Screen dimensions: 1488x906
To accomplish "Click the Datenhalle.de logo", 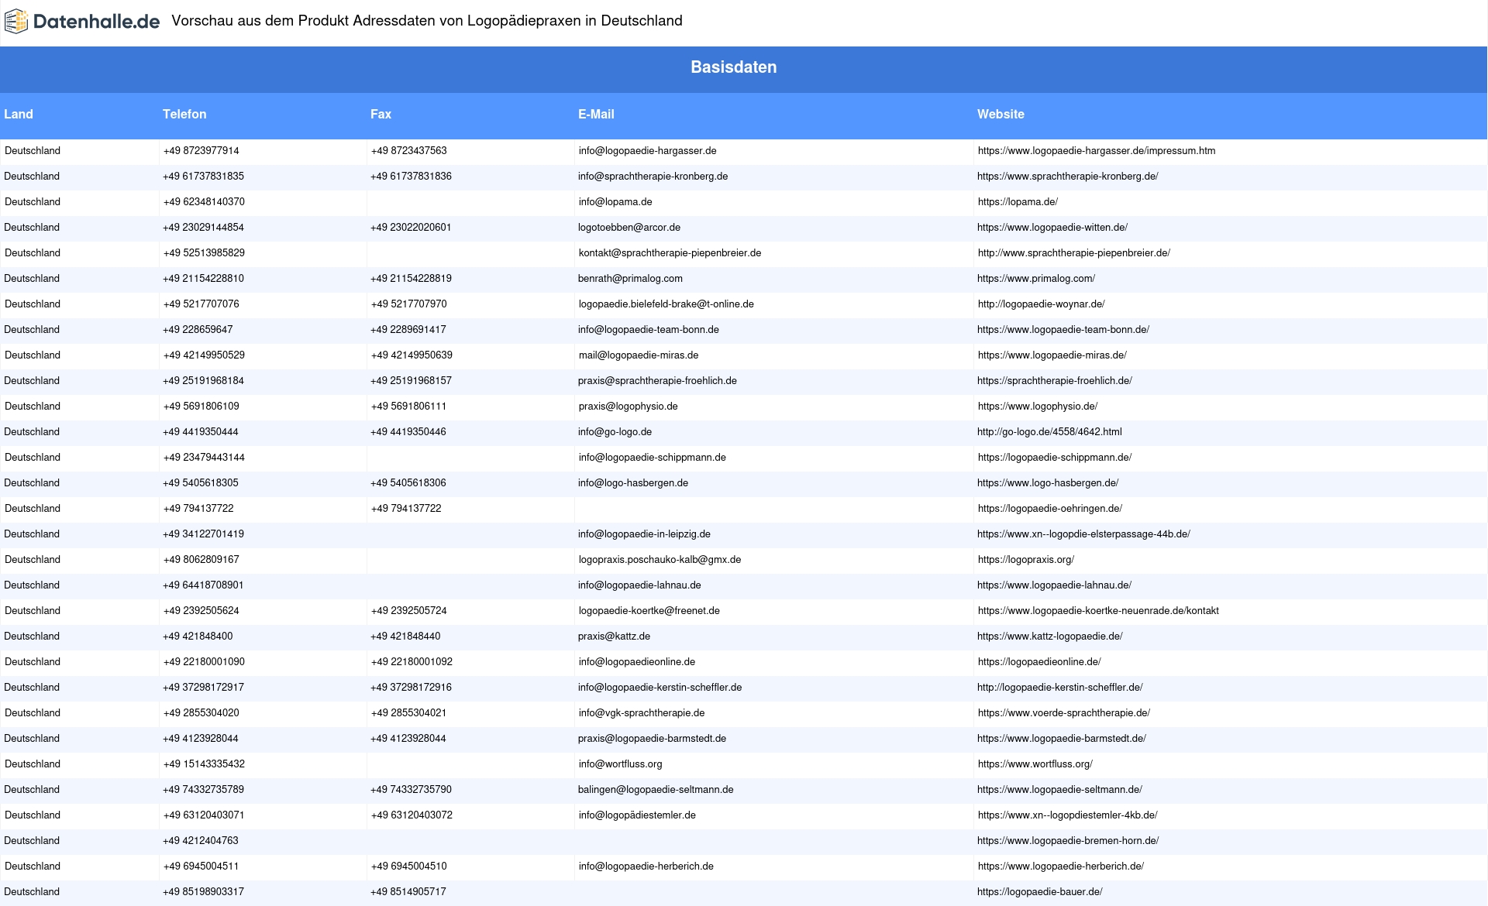I will tap(82, 22).
